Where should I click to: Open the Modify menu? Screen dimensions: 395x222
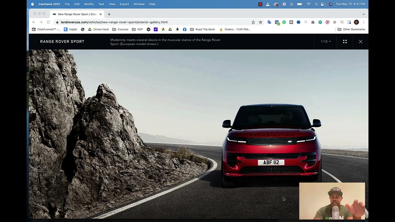[89, 4]
